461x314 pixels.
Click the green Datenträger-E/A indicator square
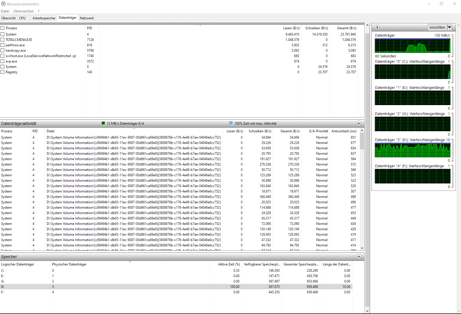click(103, 123)
